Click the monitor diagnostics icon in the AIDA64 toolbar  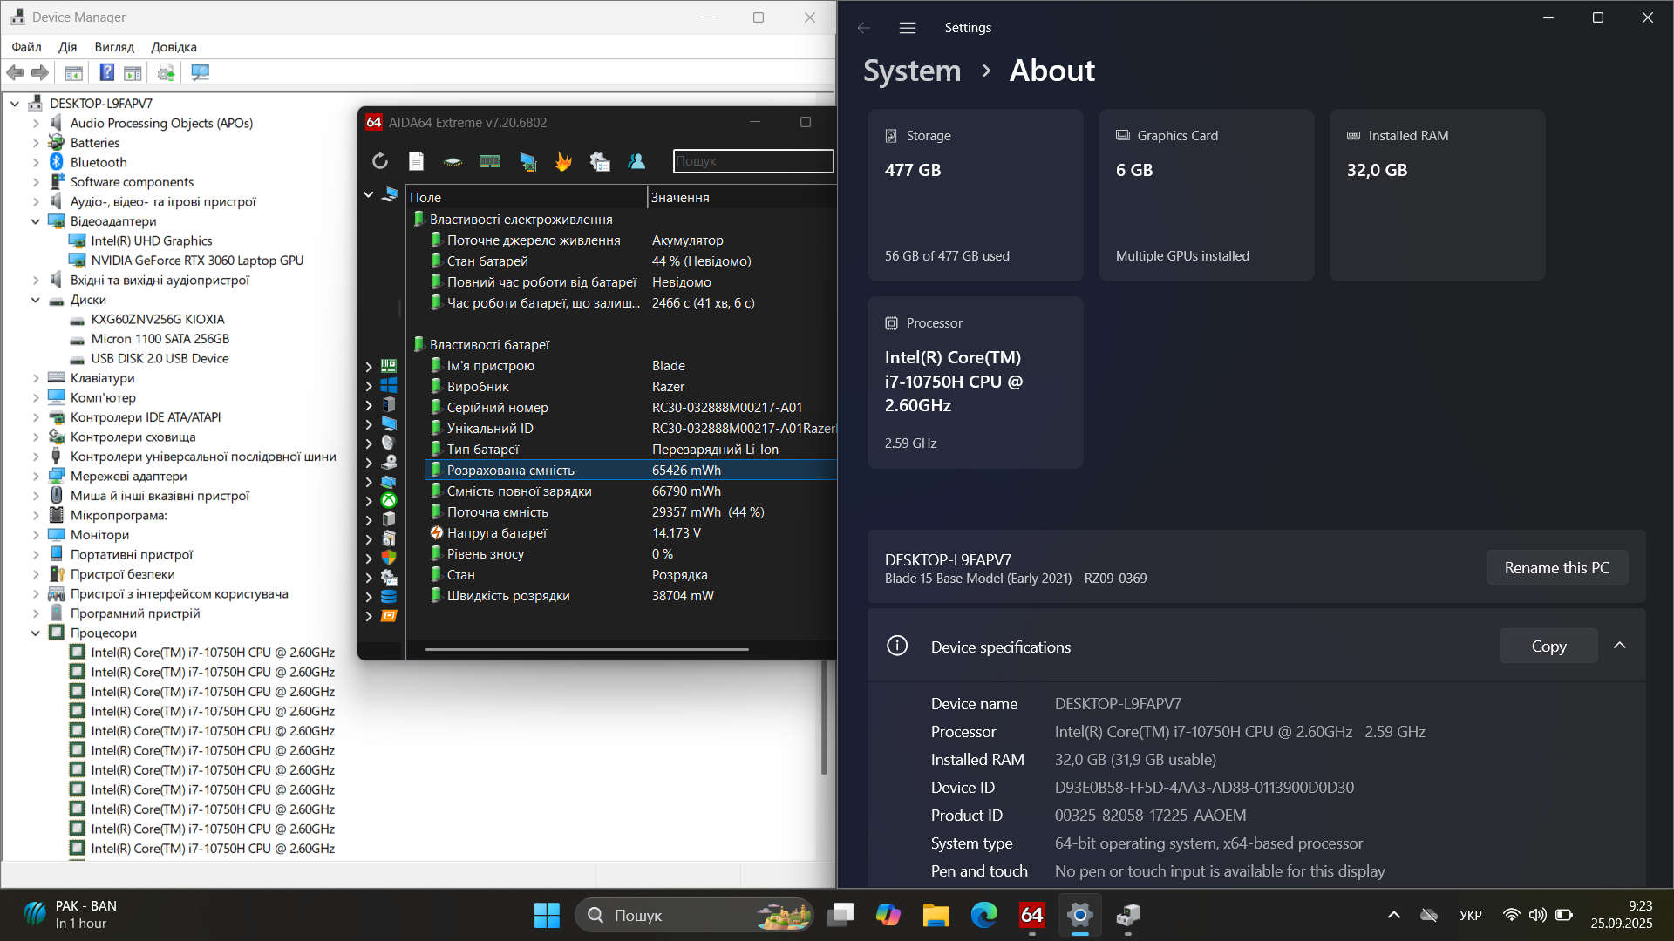[527, 161]
